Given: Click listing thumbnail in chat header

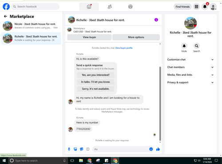Looking at the screenshot, I should pos(71,20).
